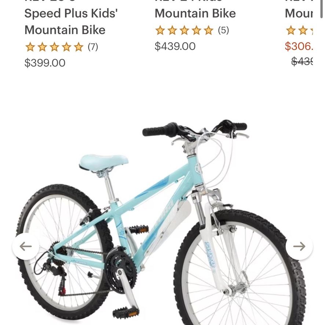Click the first star of the 5-review rating
325x325 pixels.
click(160, 30)
